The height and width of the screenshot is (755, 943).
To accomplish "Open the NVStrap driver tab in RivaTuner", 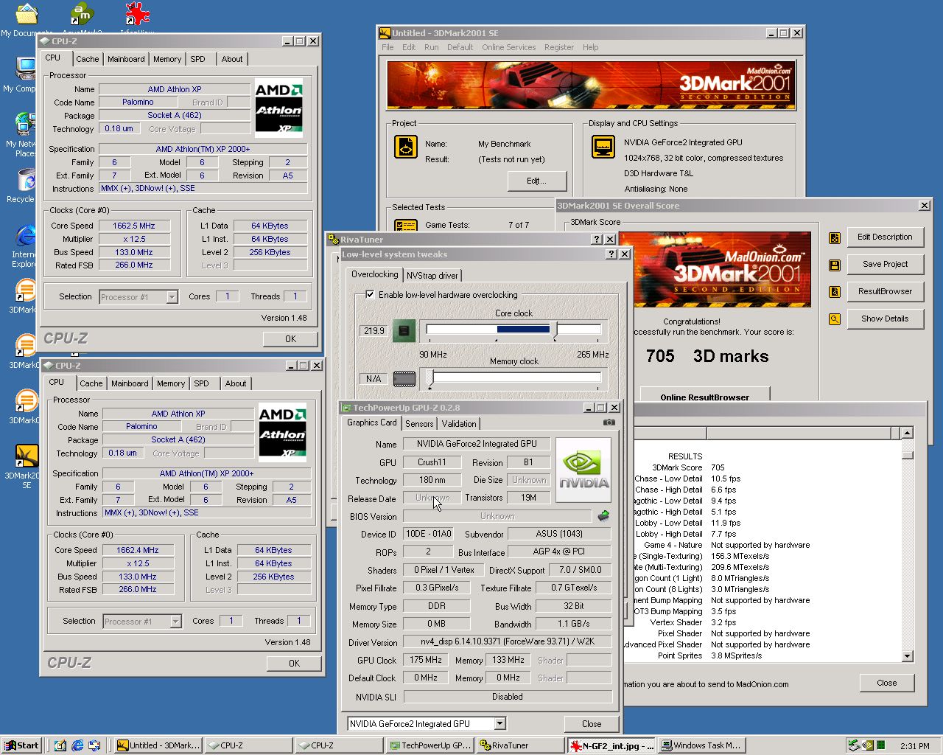I will pyautogui.click(x=432, y=275).
